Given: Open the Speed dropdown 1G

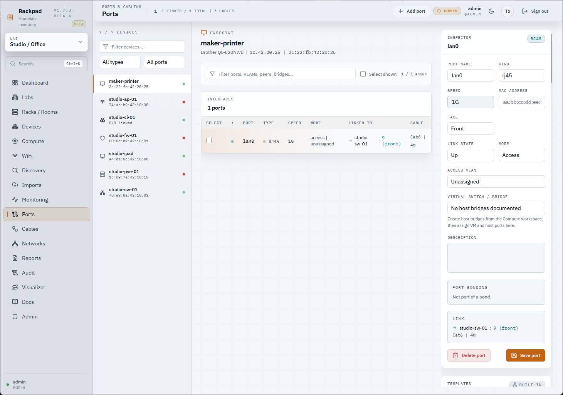Looking at the screenshot, I should pyautogui.click(x=471, y=102).
